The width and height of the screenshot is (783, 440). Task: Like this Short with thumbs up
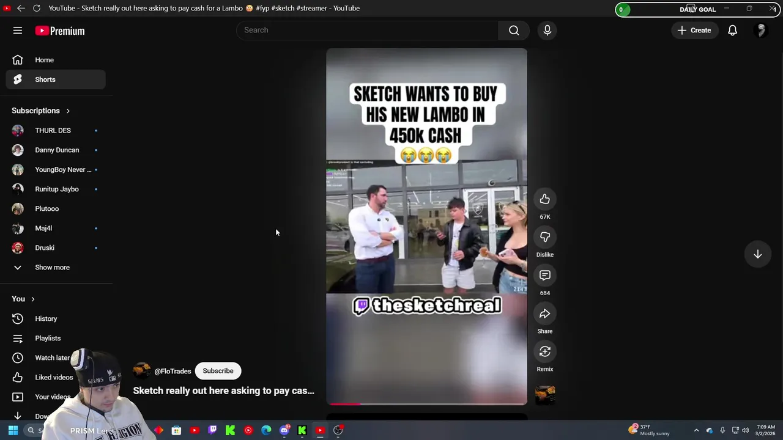(x=545, y=199)
